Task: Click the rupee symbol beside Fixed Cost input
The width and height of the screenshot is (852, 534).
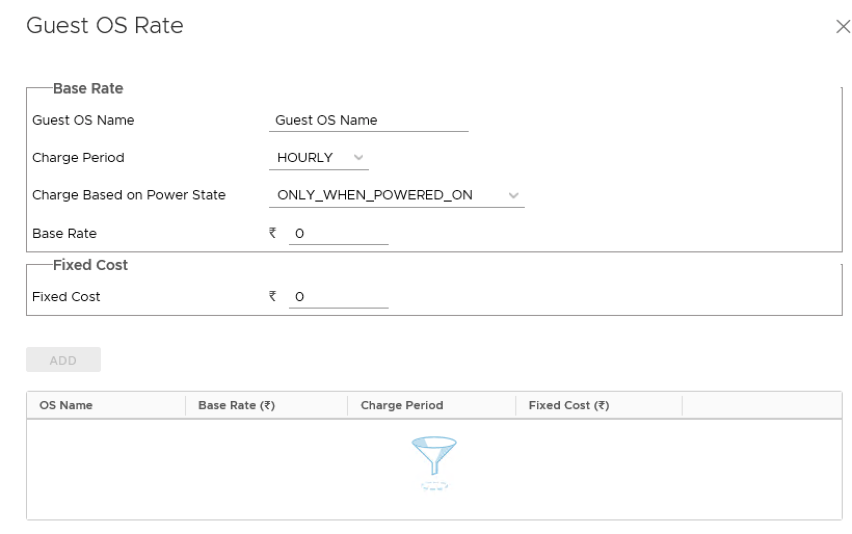Action: tap(273, 296)
